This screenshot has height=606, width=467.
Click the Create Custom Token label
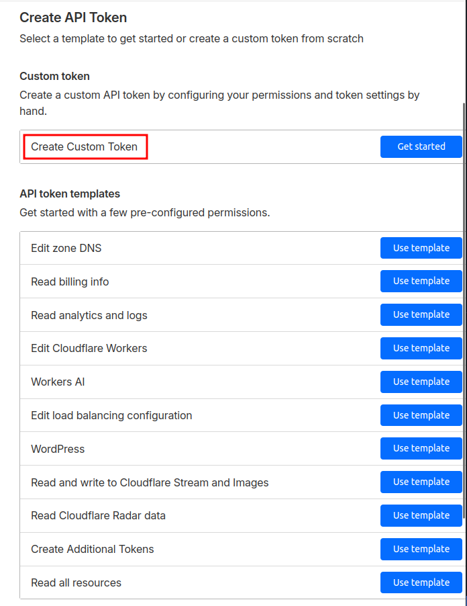(85, 146)
